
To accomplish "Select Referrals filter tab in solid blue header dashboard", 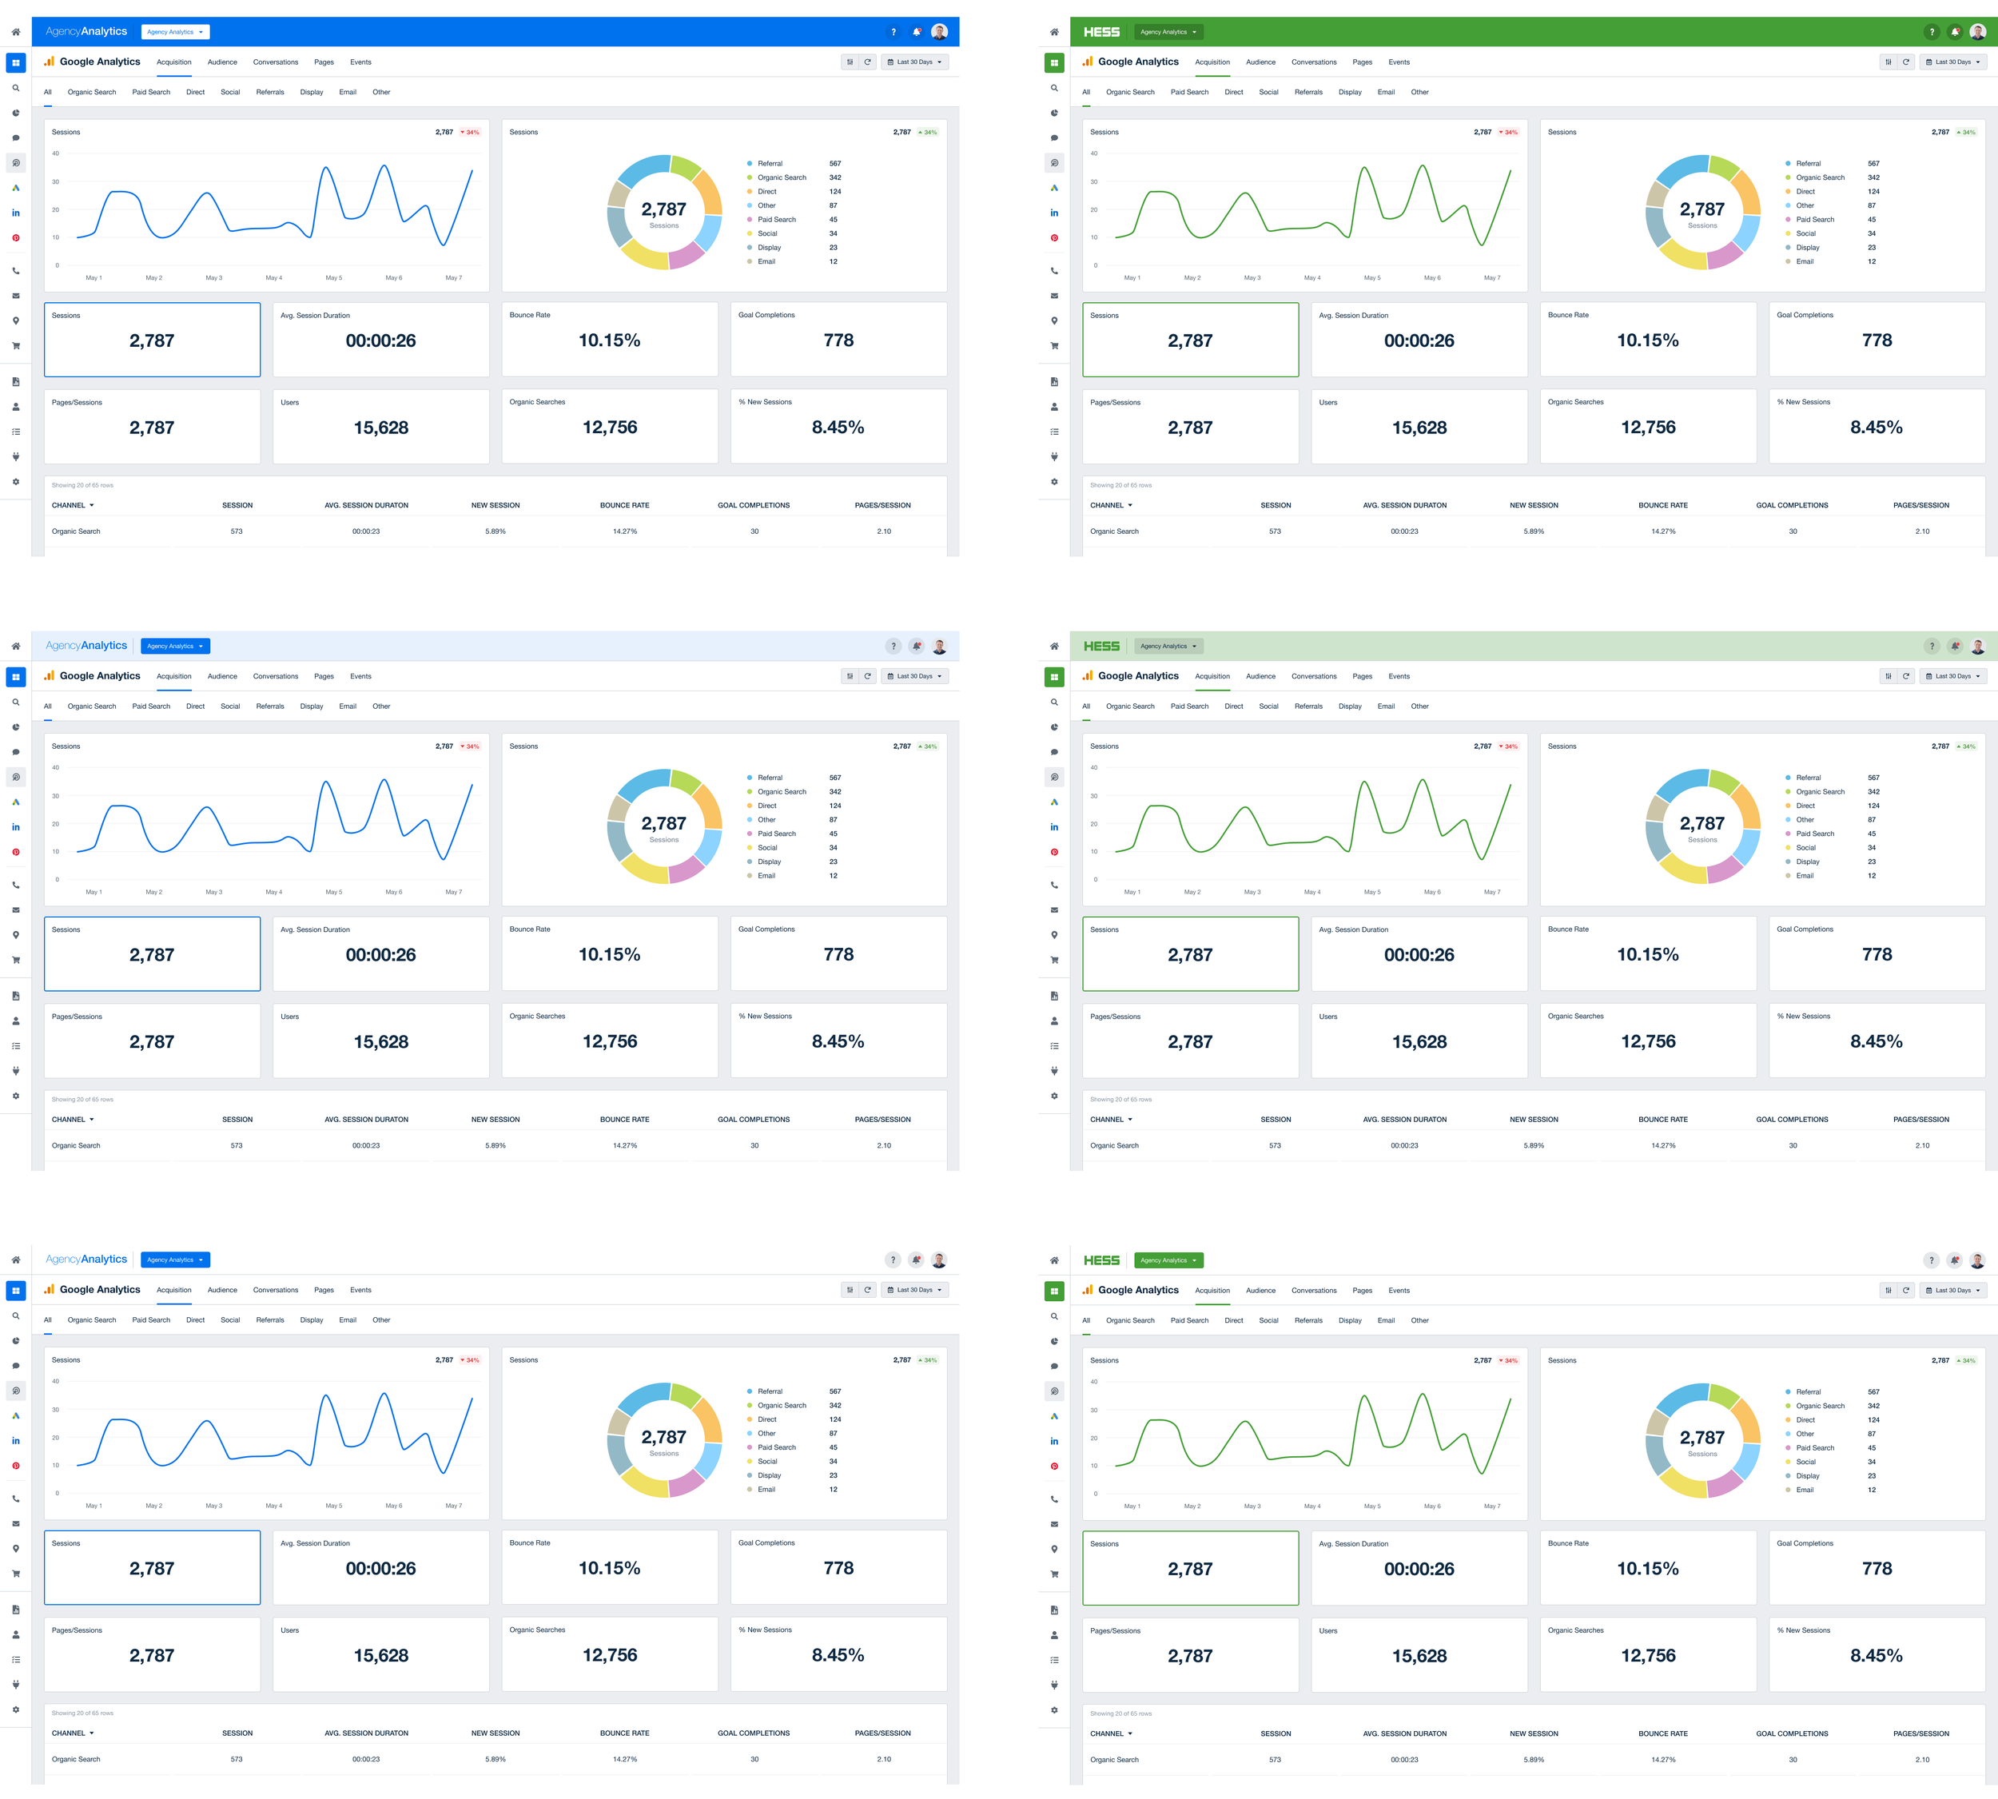I will pyautogui.click(x=270, y=92).
